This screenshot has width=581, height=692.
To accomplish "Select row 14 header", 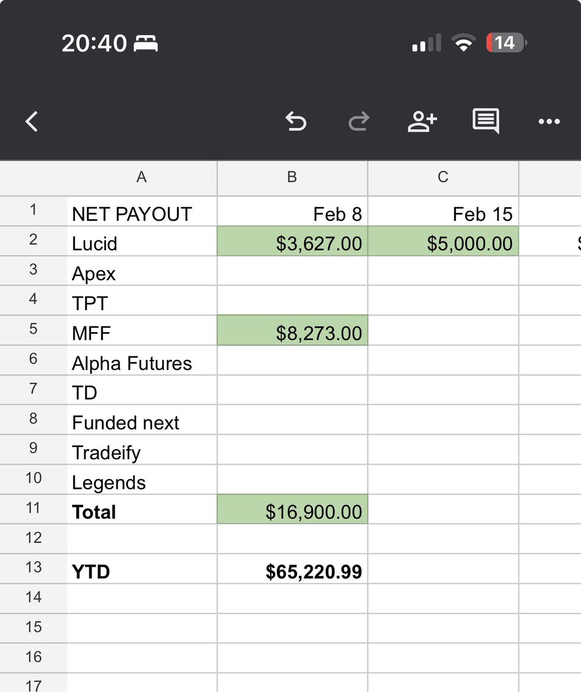I will coord(33,598).
